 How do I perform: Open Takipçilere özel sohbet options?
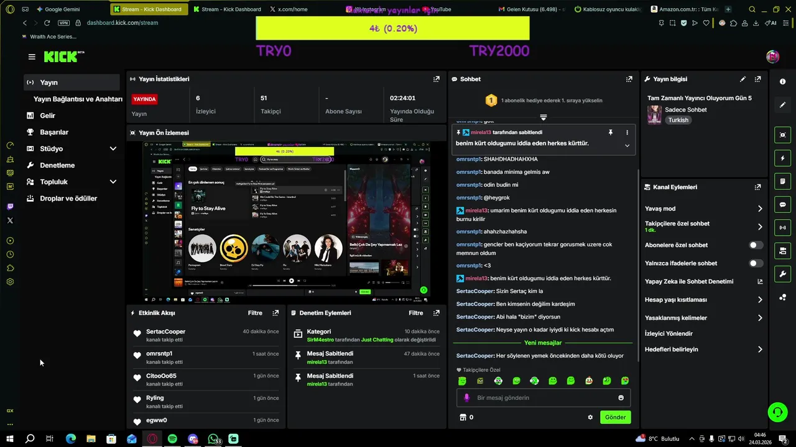(x=760, y=227)
